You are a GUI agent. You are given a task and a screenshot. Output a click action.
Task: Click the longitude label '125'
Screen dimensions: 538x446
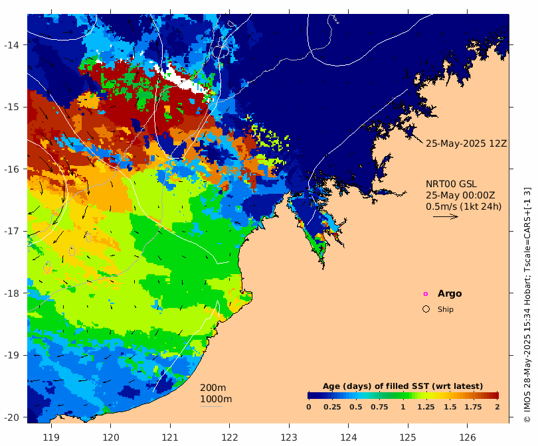pyautogui.click(x=408, y=437)
